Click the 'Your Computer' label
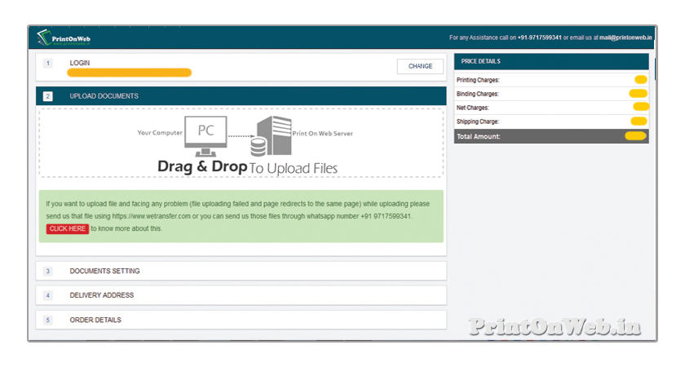 160,133
